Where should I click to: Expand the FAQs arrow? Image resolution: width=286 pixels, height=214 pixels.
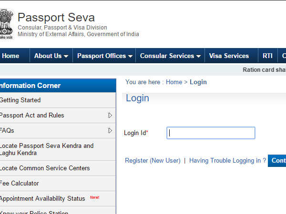(110, 130)
